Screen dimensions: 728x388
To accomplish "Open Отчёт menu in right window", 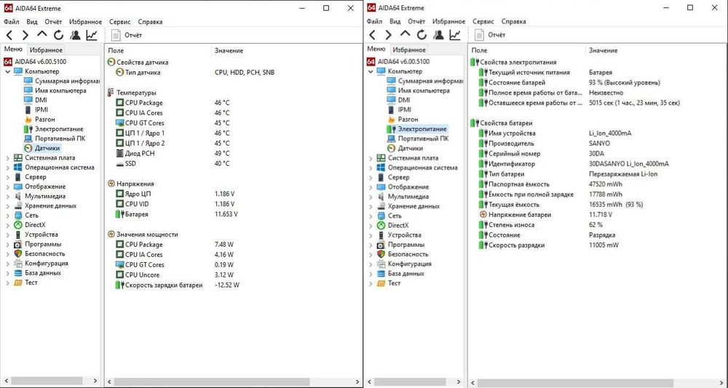I will click(416, 21).
